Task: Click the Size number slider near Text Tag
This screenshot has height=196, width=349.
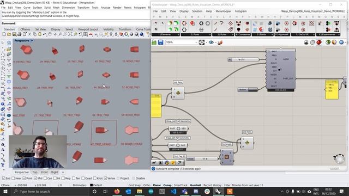Action: (202, 159)
